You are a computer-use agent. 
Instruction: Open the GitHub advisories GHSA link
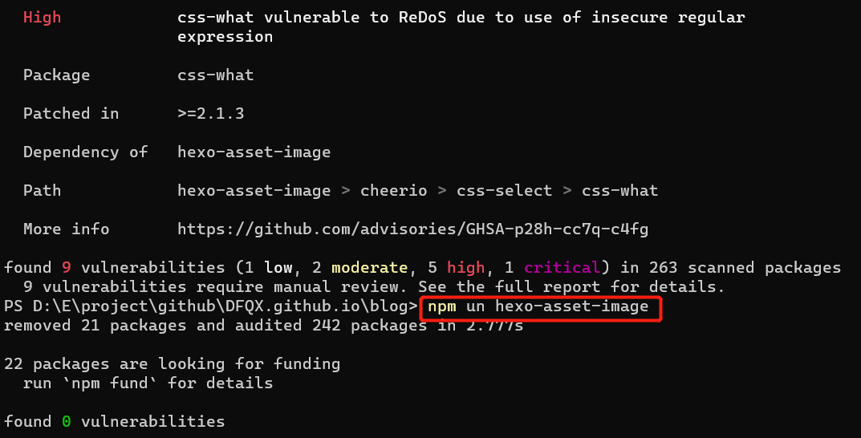click(x=412, y=229)
